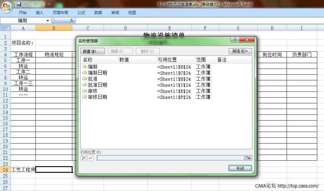This screenshot has width=324, height=191.
Task: Undo with quick access toolbar arrow
Action: click(x=26, y=4)
